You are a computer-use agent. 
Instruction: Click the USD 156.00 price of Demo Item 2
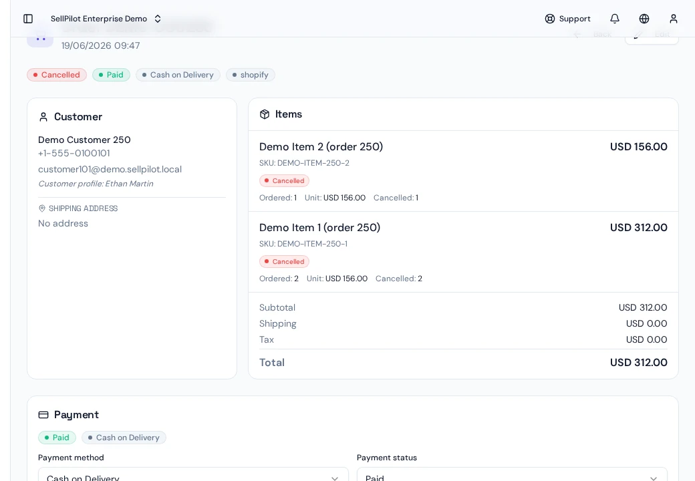point(639,146)
